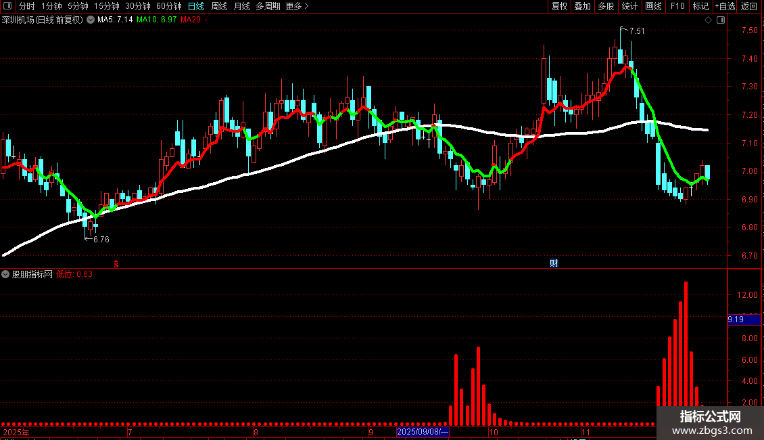Toggle the right side panel icon
The height and width of the screenshot is (440, 764).
(x=721, y=20)
